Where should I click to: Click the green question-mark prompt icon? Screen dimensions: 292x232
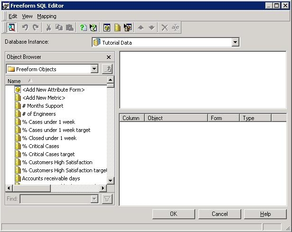click(x=83, y=28)
